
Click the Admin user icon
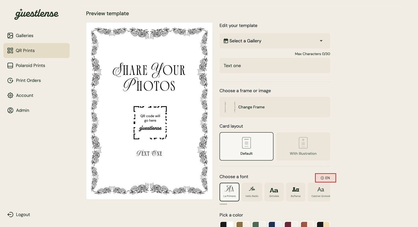[x=10, y=110]
